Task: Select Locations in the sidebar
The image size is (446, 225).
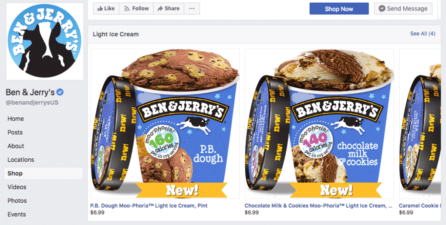Action: tap(21, 160)
